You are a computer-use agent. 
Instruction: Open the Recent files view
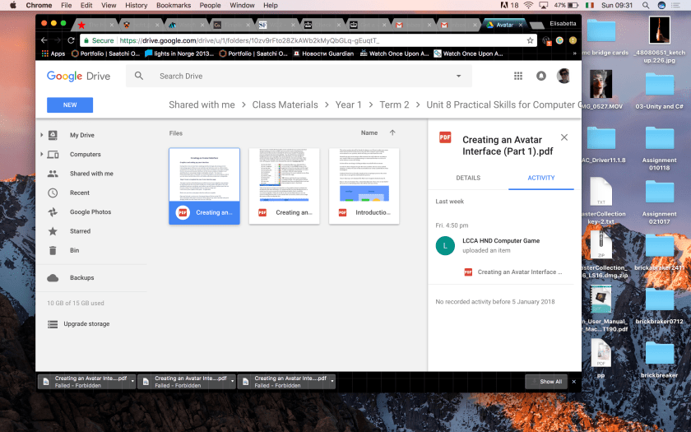[x=79, y=193]
